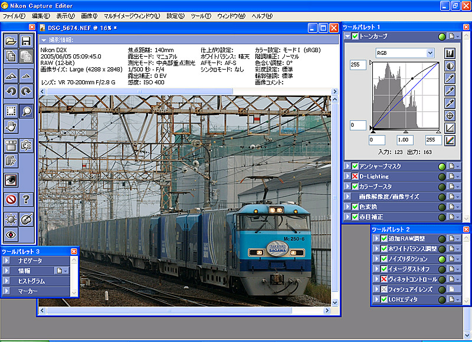
Task: Click the add anchor point target icon
Action: point(450,116)
